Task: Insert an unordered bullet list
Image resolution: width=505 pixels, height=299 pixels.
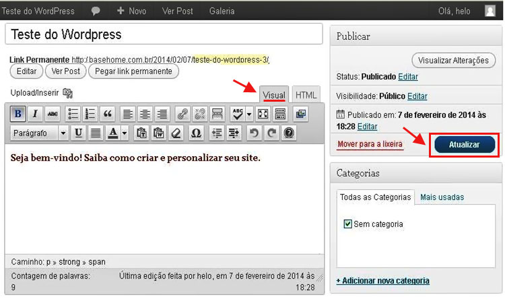Action: pyautogui.click(x=73, y=114)
